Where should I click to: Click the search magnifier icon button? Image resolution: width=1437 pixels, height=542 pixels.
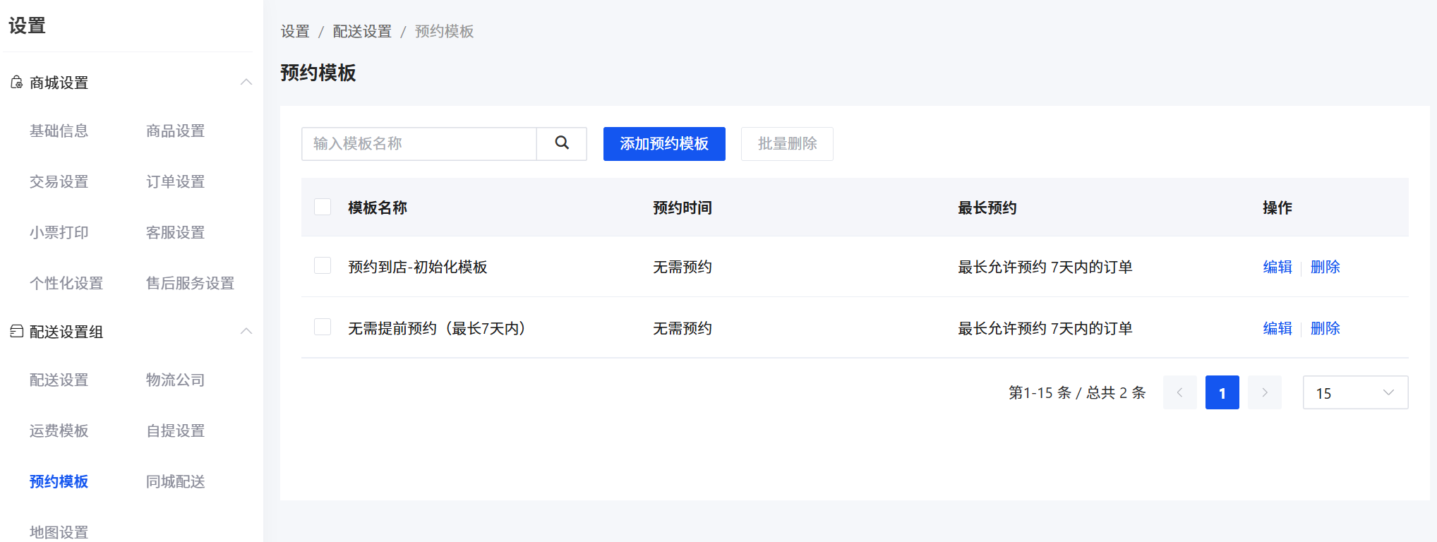click(x=562, y=143)
